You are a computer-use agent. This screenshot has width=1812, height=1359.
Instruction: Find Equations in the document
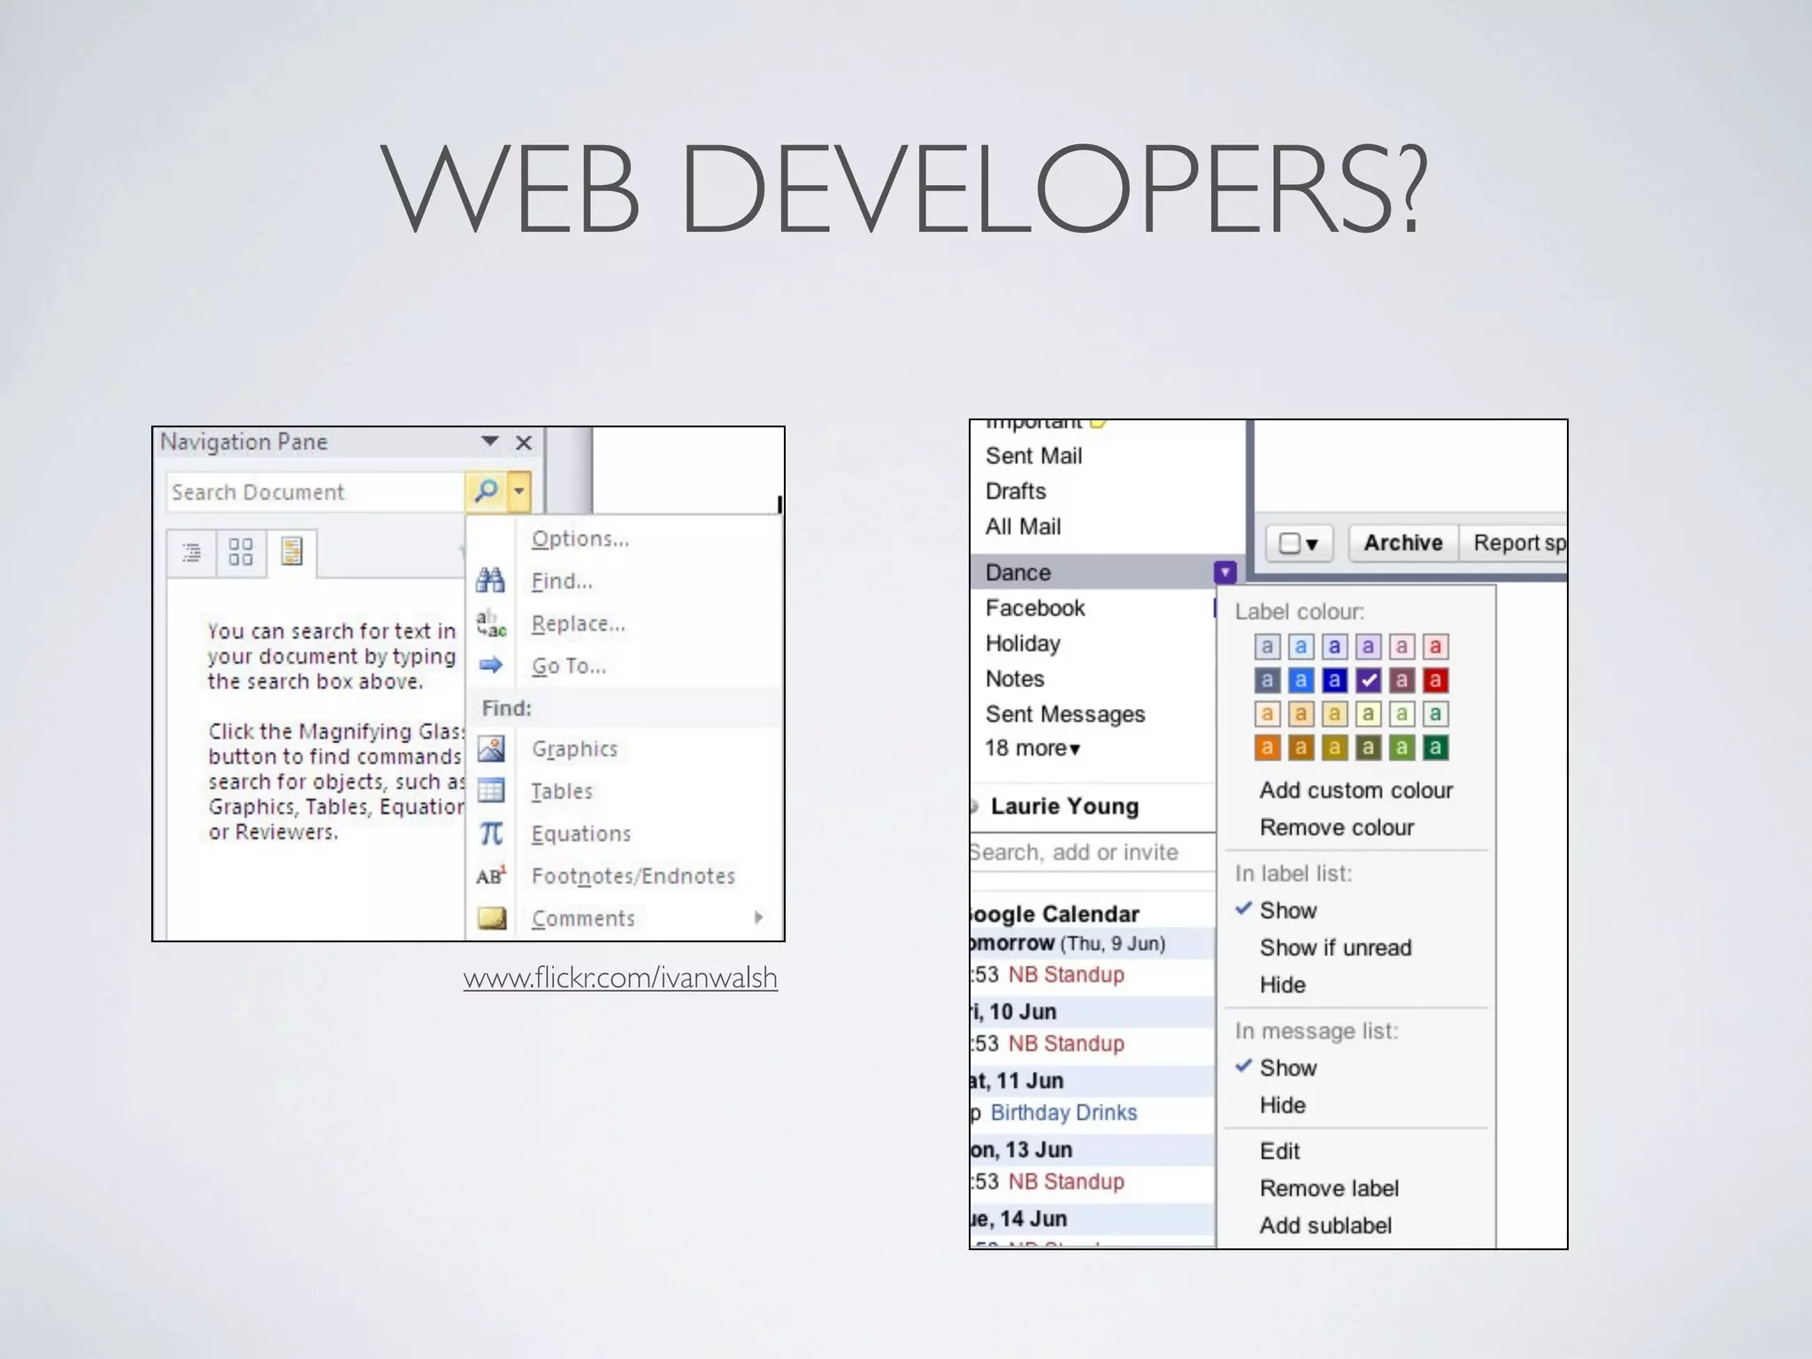click(581, 834)
